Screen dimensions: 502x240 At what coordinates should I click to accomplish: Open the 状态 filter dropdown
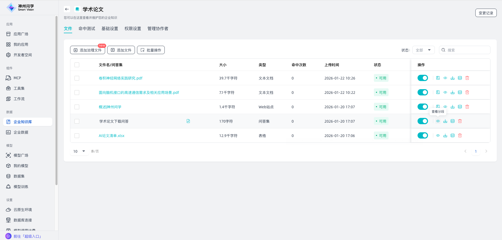[x=423, y=50]
